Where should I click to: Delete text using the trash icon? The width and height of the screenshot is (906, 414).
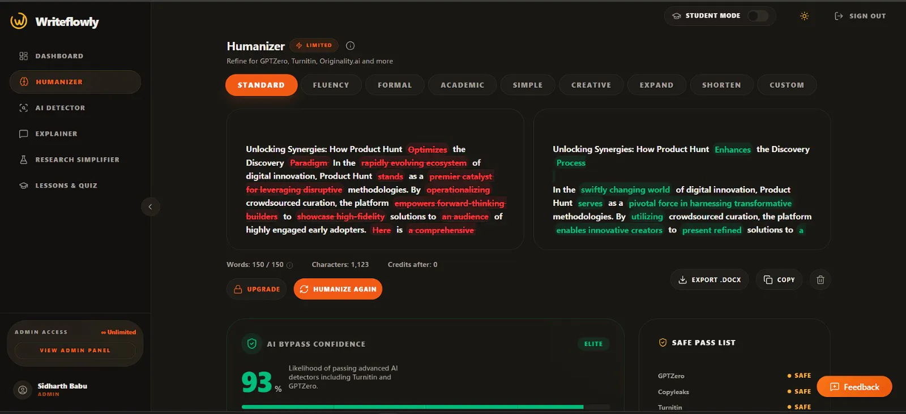point(820,280)
